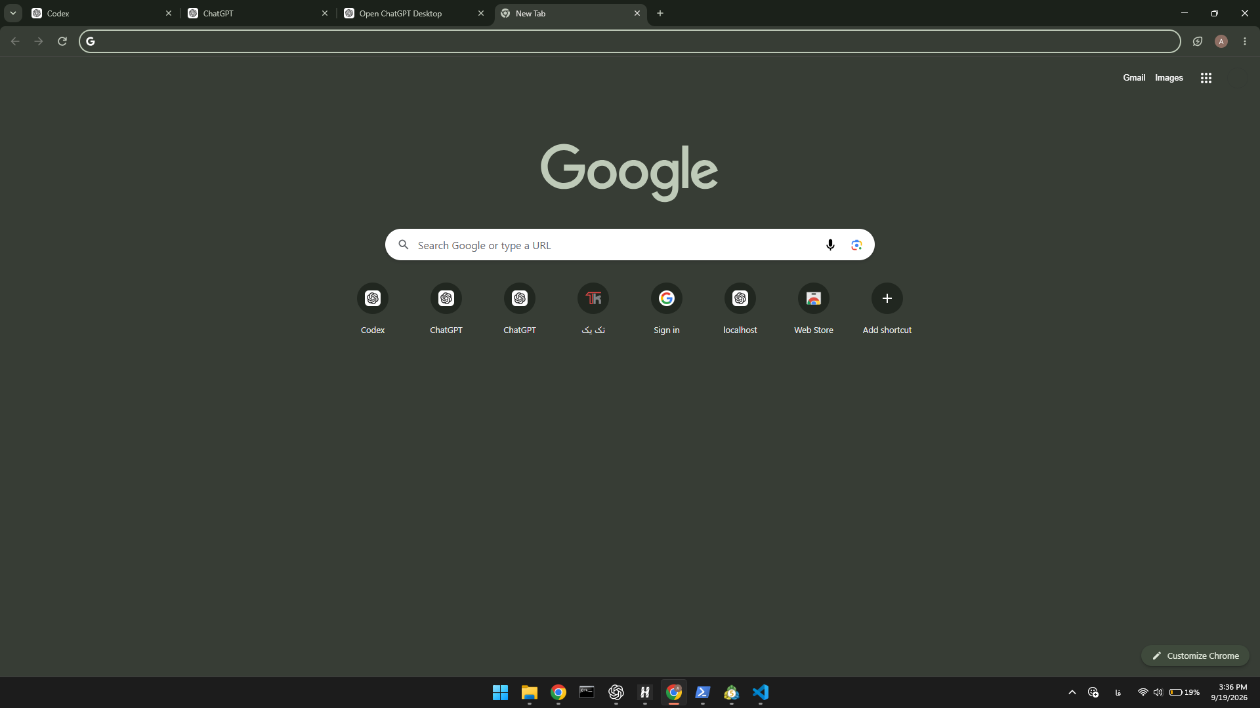Click the Customize Chrome button
1260x708 pixels.
pos(1195,656)
